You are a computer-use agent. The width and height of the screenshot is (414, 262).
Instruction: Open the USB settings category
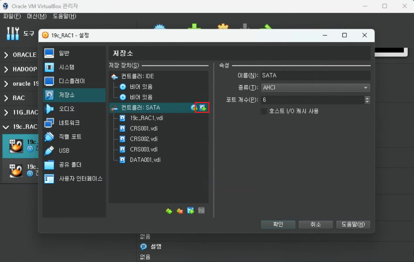click(x=74, y=151)
